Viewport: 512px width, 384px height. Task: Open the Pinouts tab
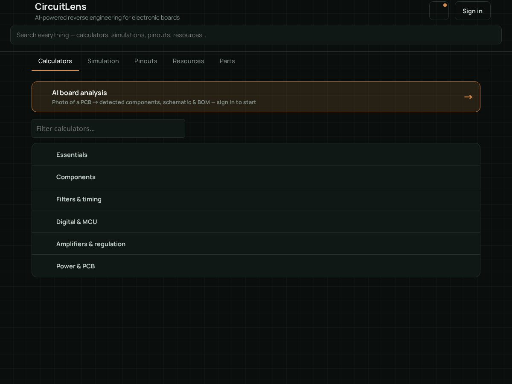(x=146, y=61)
